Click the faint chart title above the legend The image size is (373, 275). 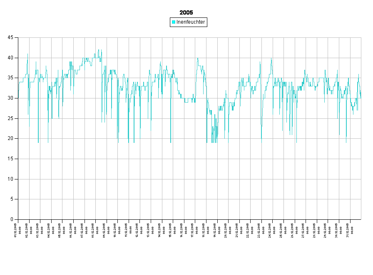tap(186, 12)
